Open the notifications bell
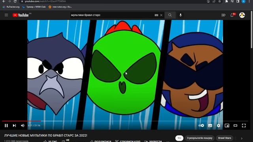Image resolution: width=253 pixels, height=142 pixels. tap(232, 15)
